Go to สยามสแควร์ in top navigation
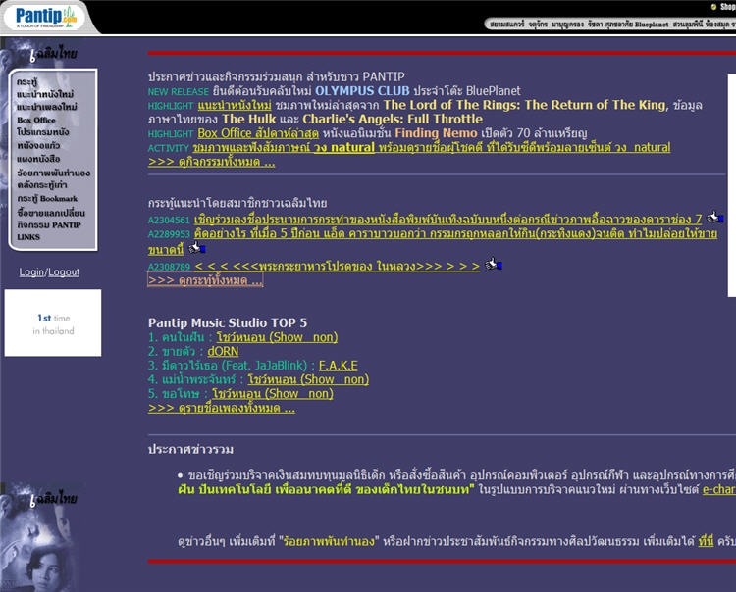Screen dimensions: 736x592 tap(506, 24)
